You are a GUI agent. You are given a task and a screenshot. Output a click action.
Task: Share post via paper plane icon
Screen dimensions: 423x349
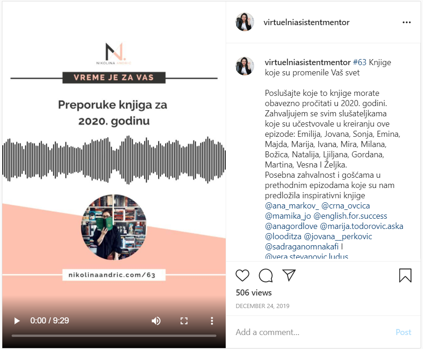(289, 275)
